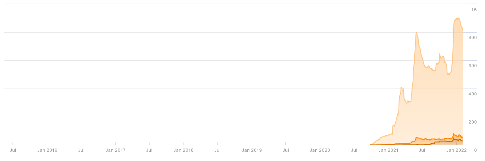Click the Jul label between Jan 2019 and Jan 2020
Image resolution: width=485 pixels, height=161 pixels.
[286, 150]
